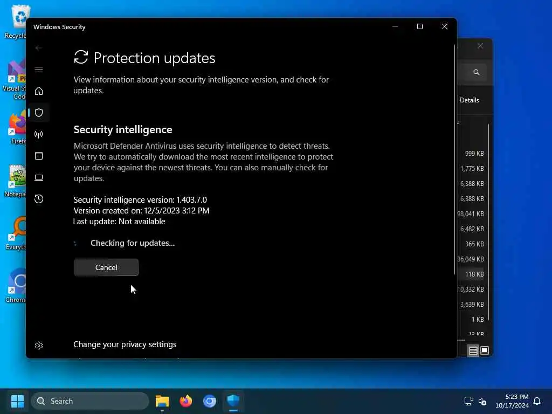Select the 365 KB file size entry
Screen dimensions: 552x414
click(474, 244)
